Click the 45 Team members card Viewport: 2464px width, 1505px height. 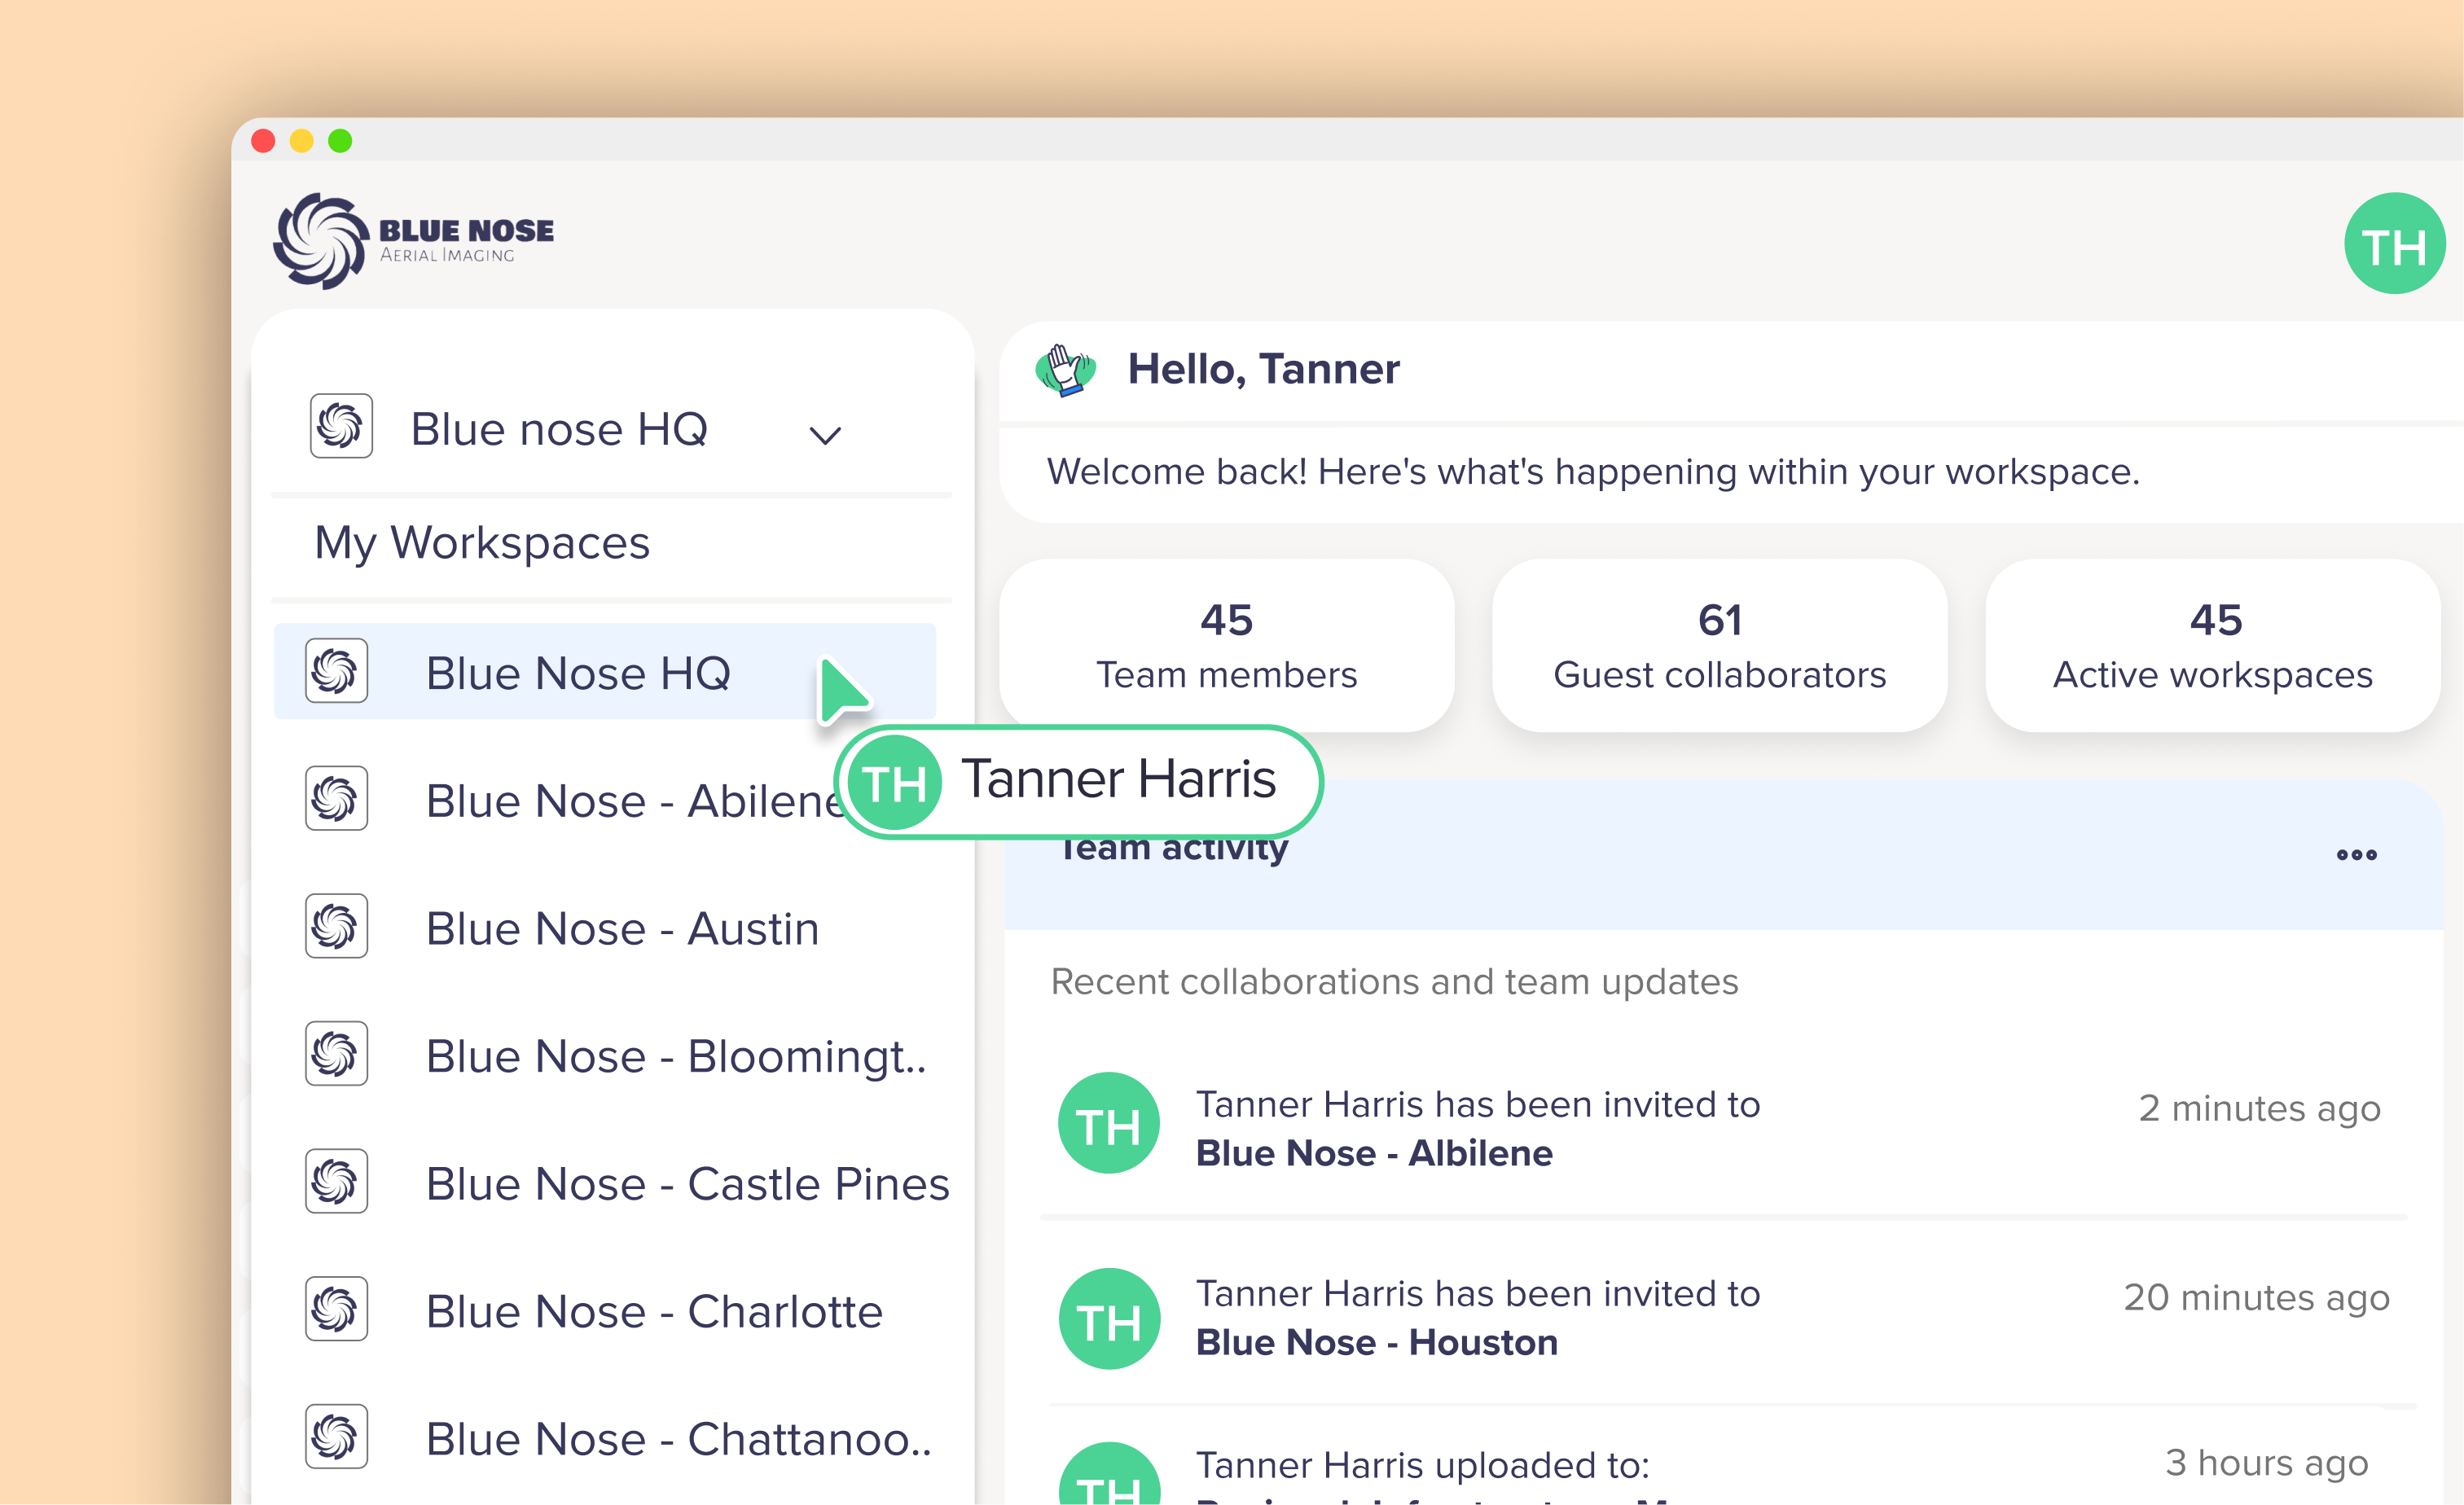click(1226, 646)
